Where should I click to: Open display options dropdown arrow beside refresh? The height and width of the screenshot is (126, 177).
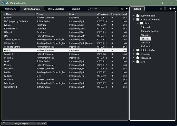click(x=127, y=8)
